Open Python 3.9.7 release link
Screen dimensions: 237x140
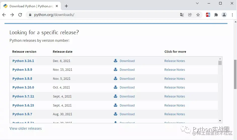pyautogui.click(x=22, y=114)
